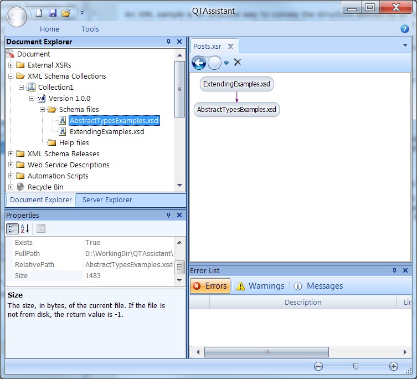
Task: Collapse the XML Schema Collections folder
Action: pyautogui.click(x=11, y=76)
